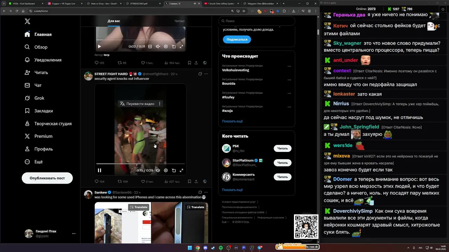
Task: Open Главная home in X sidebar
Action: click(x=38, y=34)
